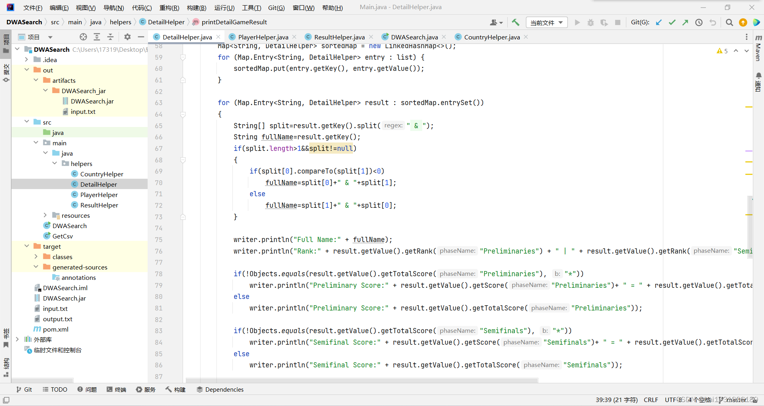Select CountryHelper class in tree
Screen dimensions: 764x406
101,174
